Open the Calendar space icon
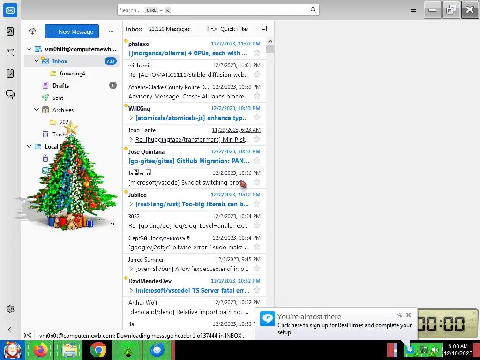Viewport: 480px width, 360px height. tap(10, 52)
